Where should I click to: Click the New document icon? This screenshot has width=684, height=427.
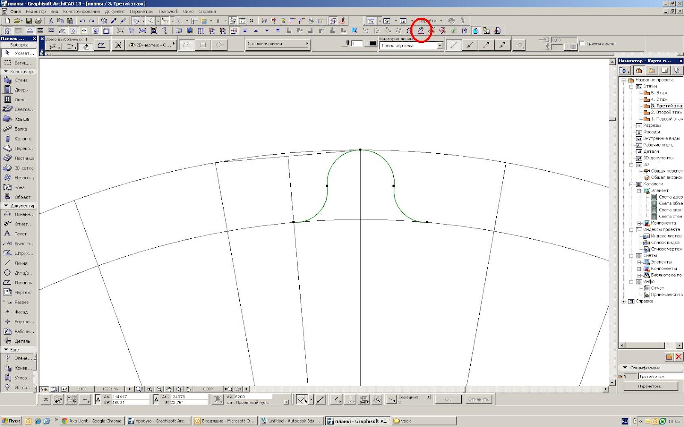pos(7,20)
